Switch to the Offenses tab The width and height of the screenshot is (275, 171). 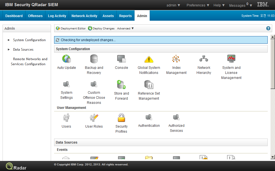pyautogui.click(x=35, y=15)
